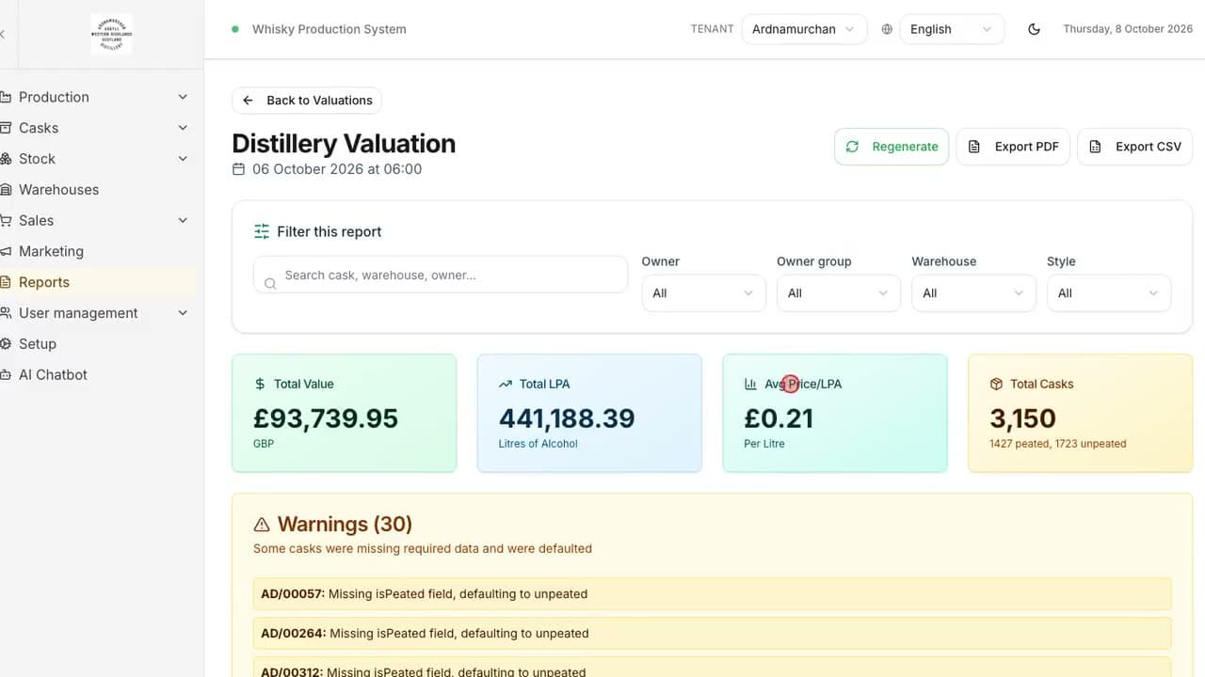This screenshot has height=677, width=1205.
Task: Export the report as PDF
Action: click(1013, 147)
